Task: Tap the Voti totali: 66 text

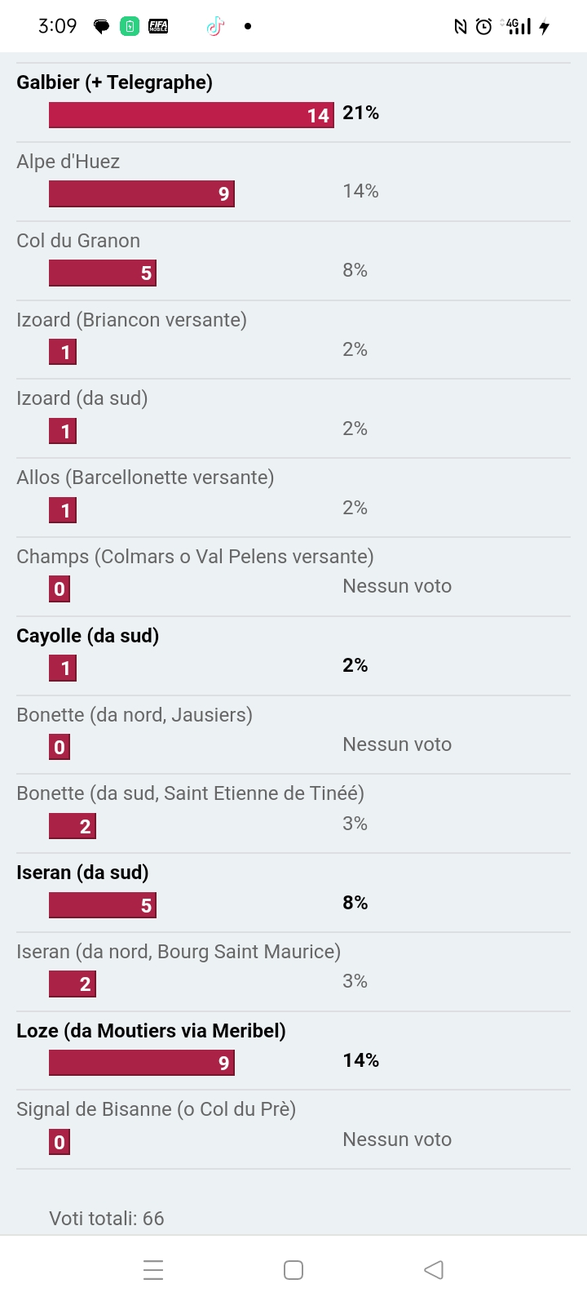Action: tap(107, 1219)
